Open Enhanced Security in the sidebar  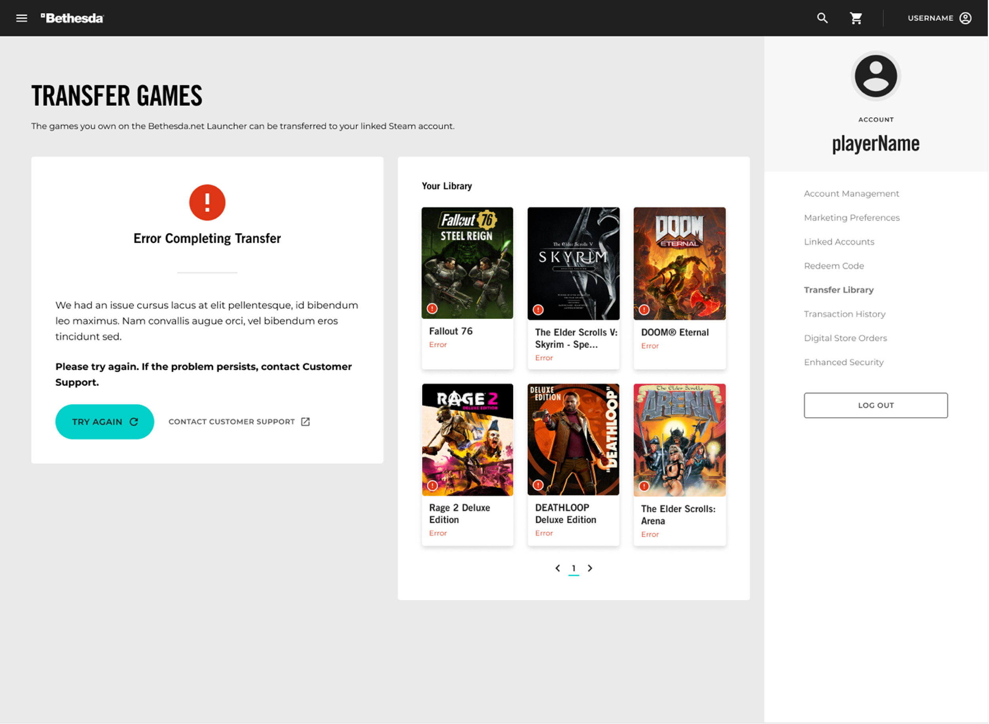[x=843, y=362]
